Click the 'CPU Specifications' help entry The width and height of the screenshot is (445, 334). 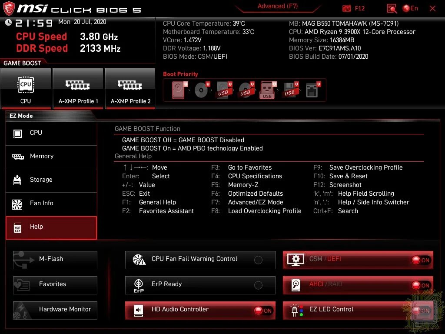click(255, 177)
